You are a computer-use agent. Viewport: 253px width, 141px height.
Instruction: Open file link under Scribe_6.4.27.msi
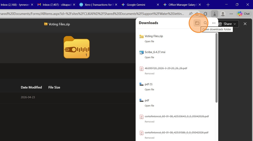coord(149,57)
